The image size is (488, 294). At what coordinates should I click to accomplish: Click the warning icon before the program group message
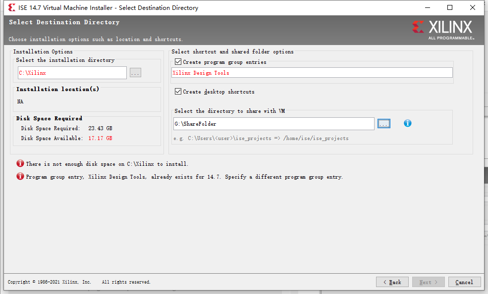pos(20,176)
